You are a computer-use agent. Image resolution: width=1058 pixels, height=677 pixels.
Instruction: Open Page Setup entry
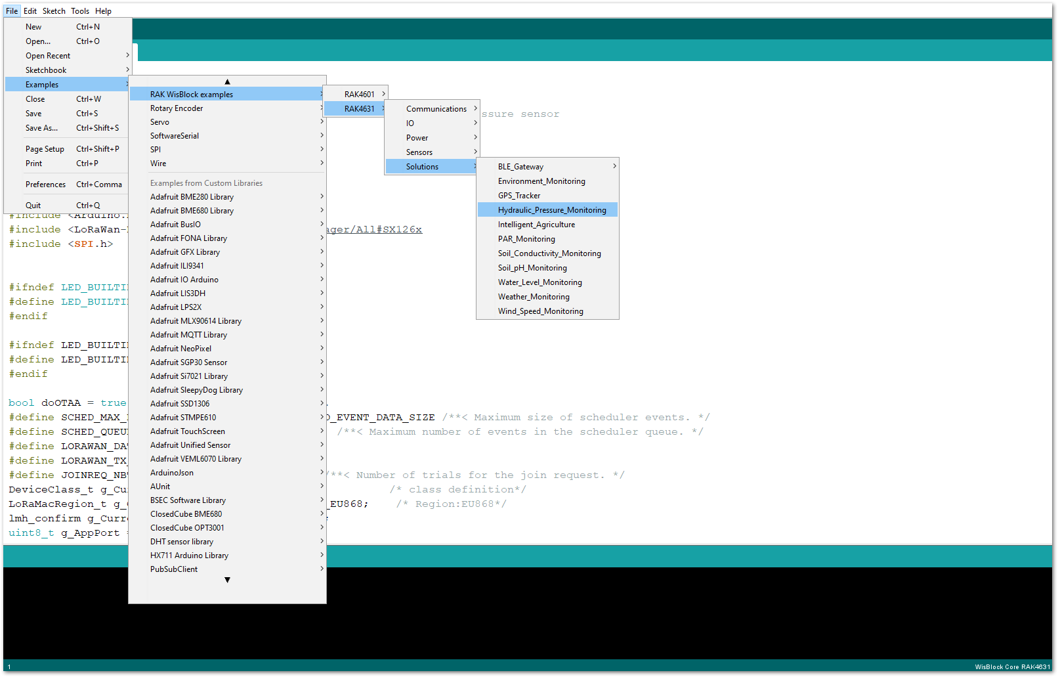pos(68,149)
